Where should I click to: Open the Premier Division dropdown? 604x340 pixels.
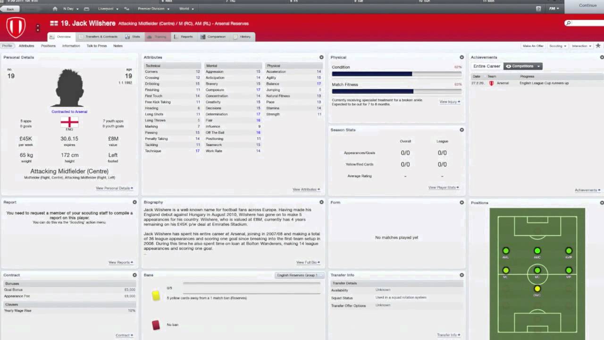pyautogui.click(x=153, y=8)
